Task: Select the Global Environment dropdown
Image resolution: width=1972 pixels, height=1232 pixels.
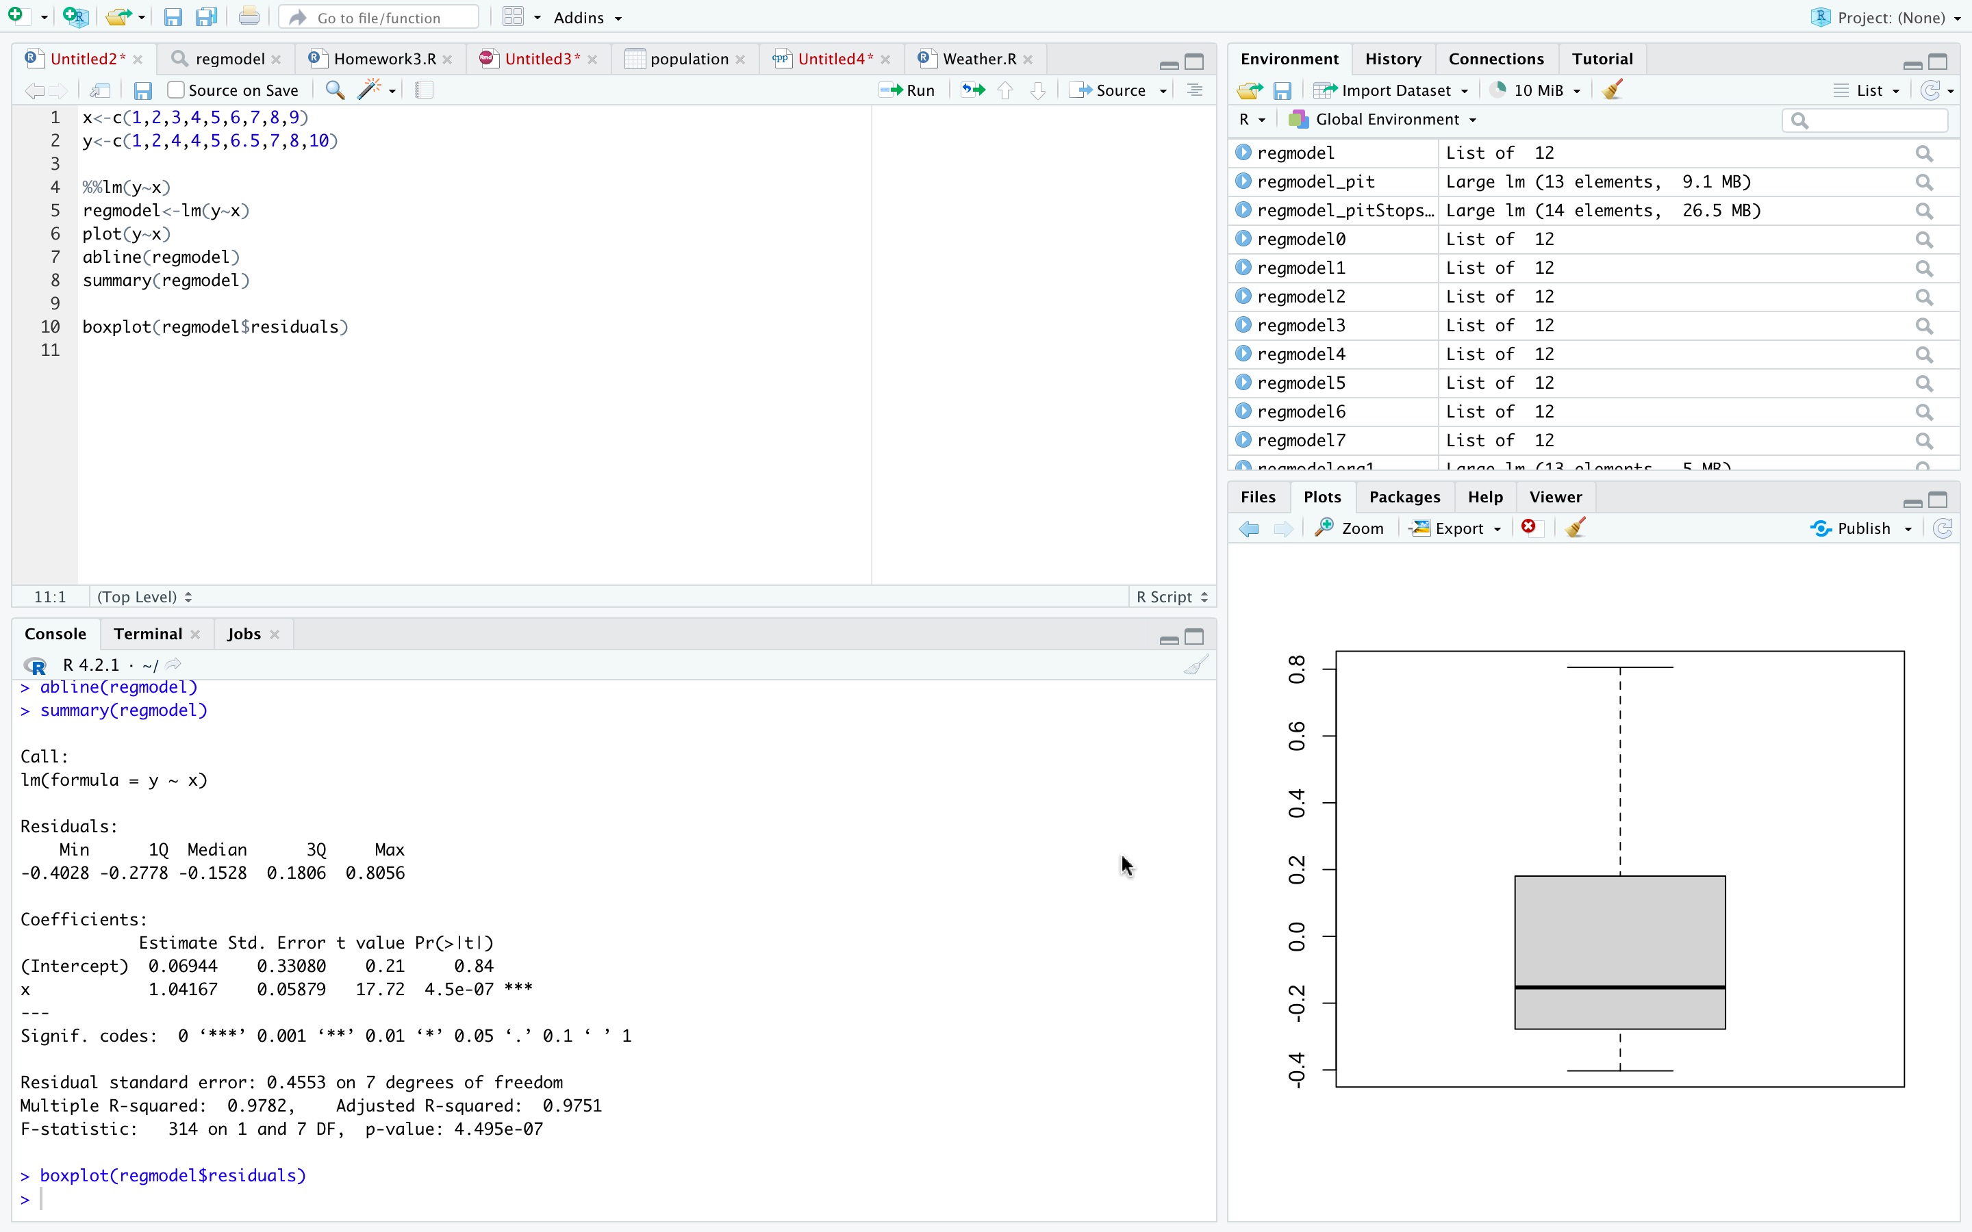Action: [1385, 119]
